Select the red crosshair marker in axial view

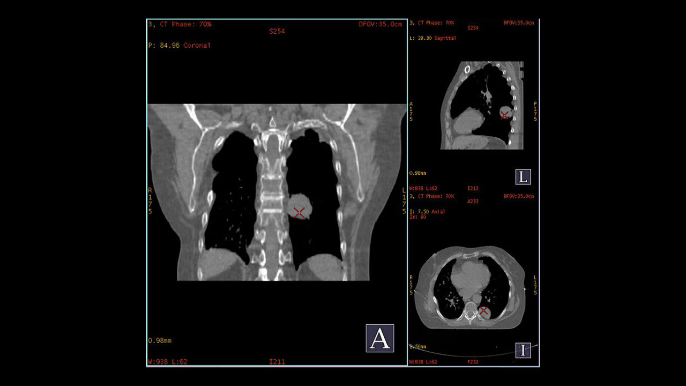[483, 311]
